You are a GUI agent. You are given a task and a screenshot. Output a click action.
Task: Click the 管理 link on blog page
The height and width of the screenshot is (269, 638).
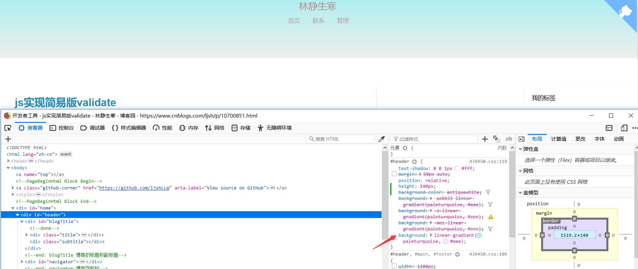[343, 21]
